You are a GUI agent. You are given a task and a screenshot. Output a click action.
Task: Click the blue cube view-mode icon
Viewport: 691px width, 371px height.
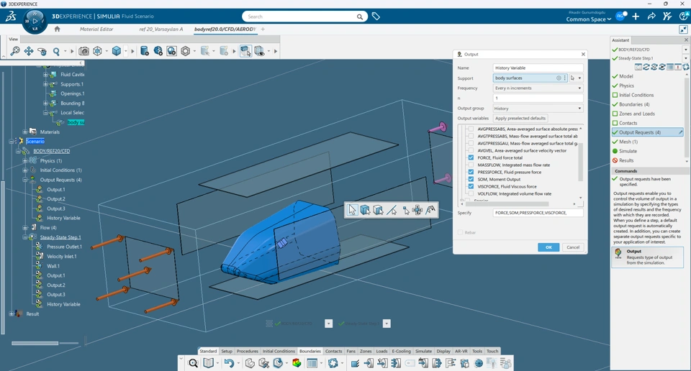[x=117, y=51]
